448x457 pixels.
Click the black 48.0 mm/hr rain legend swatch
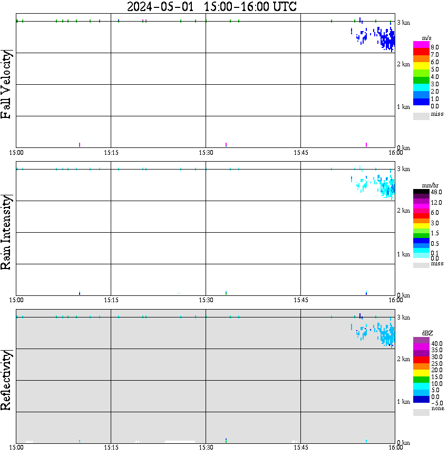click(421, 192)
